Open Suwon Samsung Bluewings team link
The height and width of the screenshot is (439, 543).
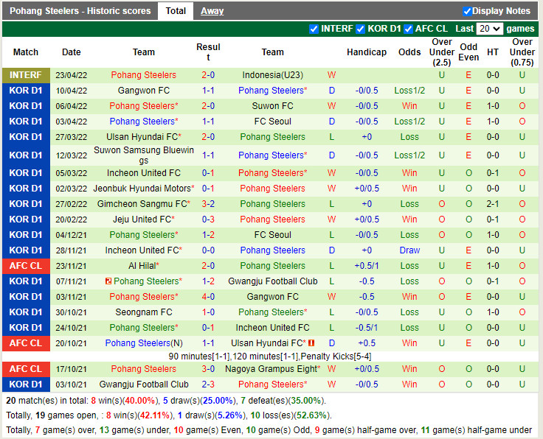(x=144, y=155)
